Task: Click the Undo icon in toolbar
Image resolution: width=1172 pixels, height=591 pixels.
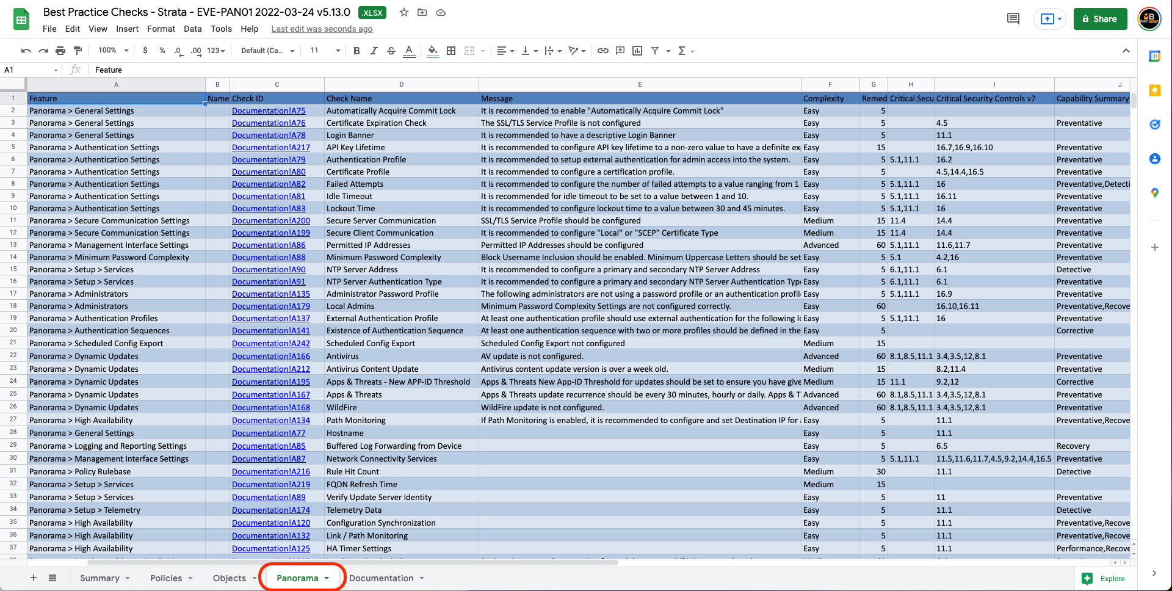Action: pyautogui.click(x=26, y=51)
